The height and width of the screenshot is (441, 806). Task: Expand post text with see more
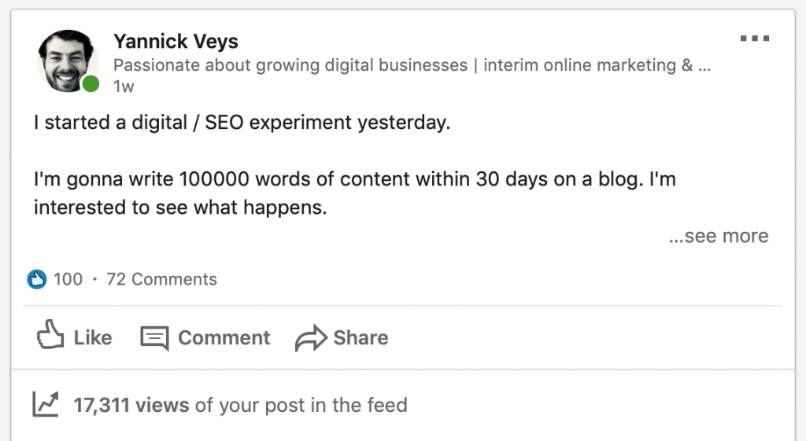point(719,236)
